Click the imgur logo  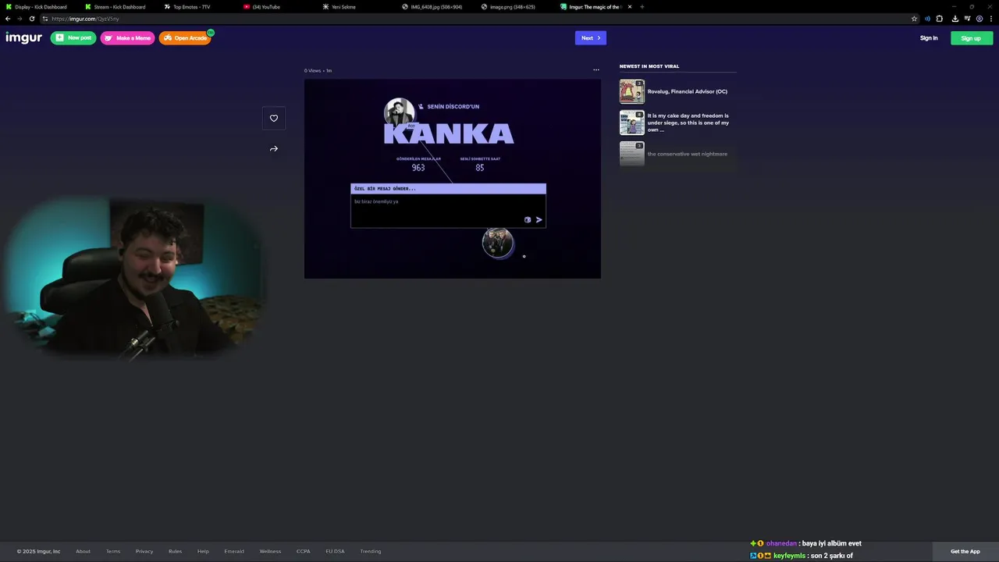(23, 37)
